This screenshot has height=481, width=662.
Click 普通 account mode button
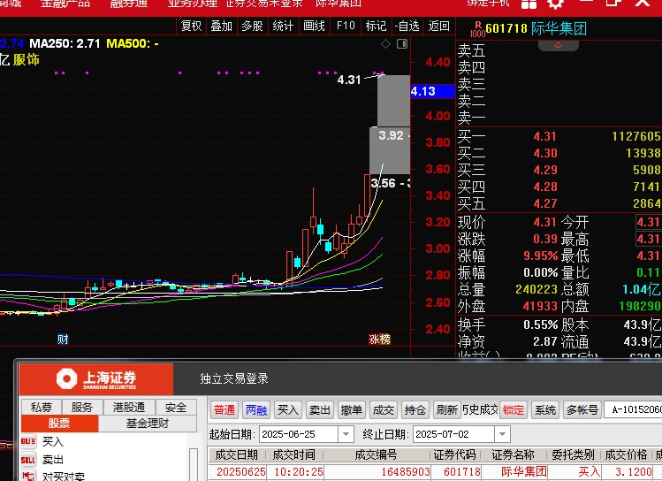click(x=224, y=409)
